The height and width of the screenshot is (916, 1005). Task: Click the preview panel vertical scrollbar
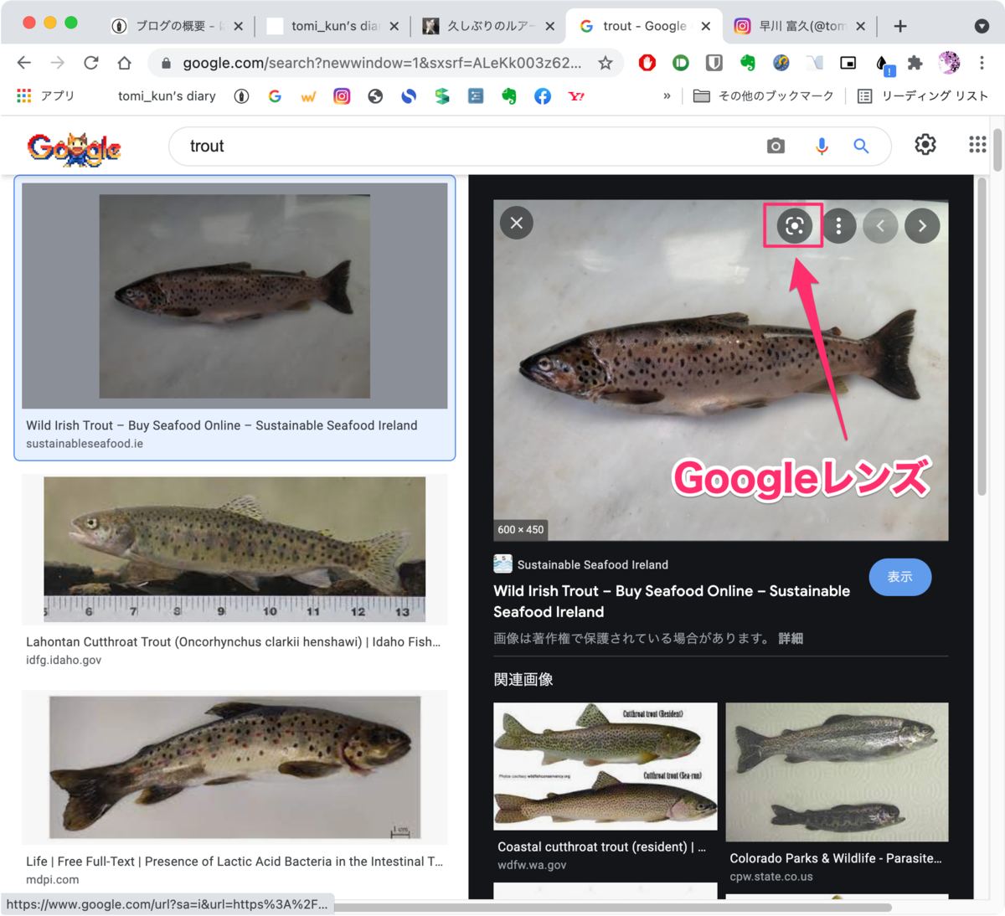[x=982, y=335]
